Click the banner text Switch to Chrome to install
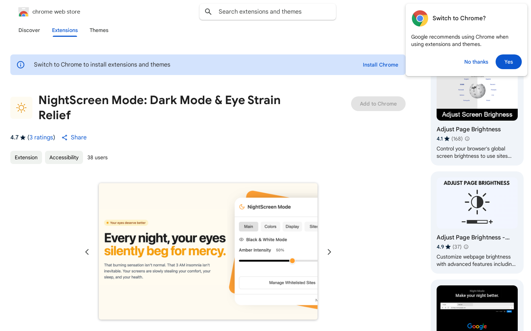The height and width of the screenshot is (331, 531). tap(102, 65)
